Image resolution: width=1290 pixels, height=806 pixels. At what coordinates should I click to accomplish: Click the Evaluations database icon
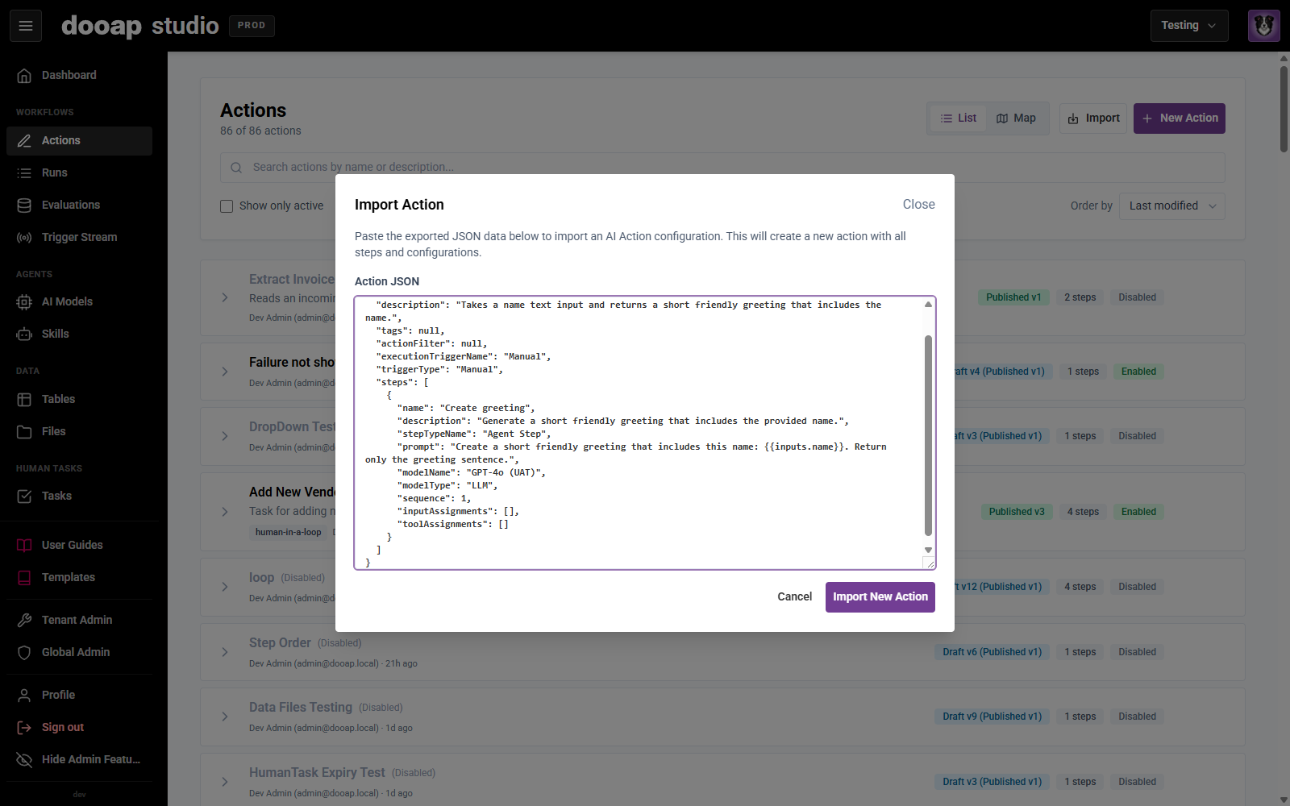coord(24,205)
